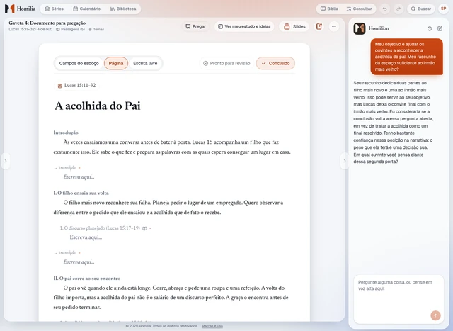This screenshot has height=331, width=453.
Task: Click Passagens (5) under document title
Action: coord(70,29)
